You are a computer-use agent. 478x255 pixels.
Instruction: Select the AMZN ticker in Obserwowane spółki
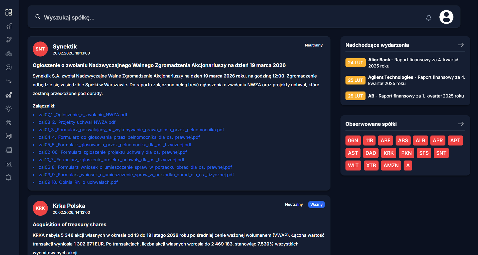click(391, 165)
